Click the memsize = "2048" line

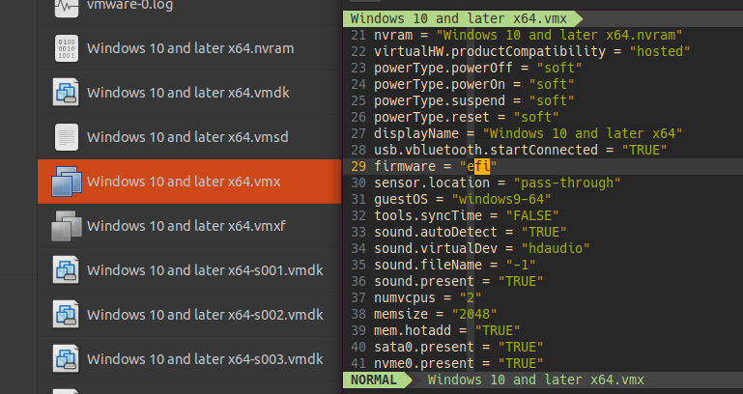coord(436,314)
